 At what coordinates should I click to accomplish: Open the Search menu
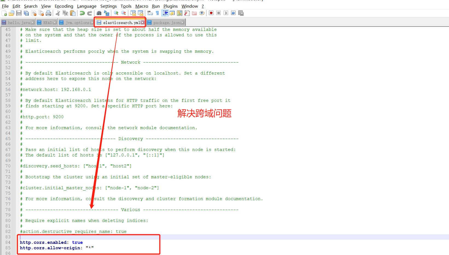coord(31,6)
